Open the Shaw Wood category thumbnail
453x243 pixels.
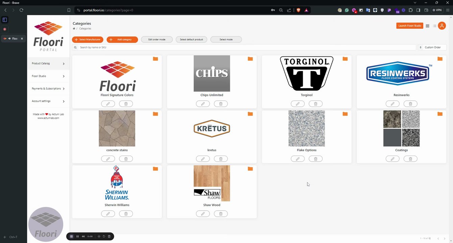pos(212,183)
